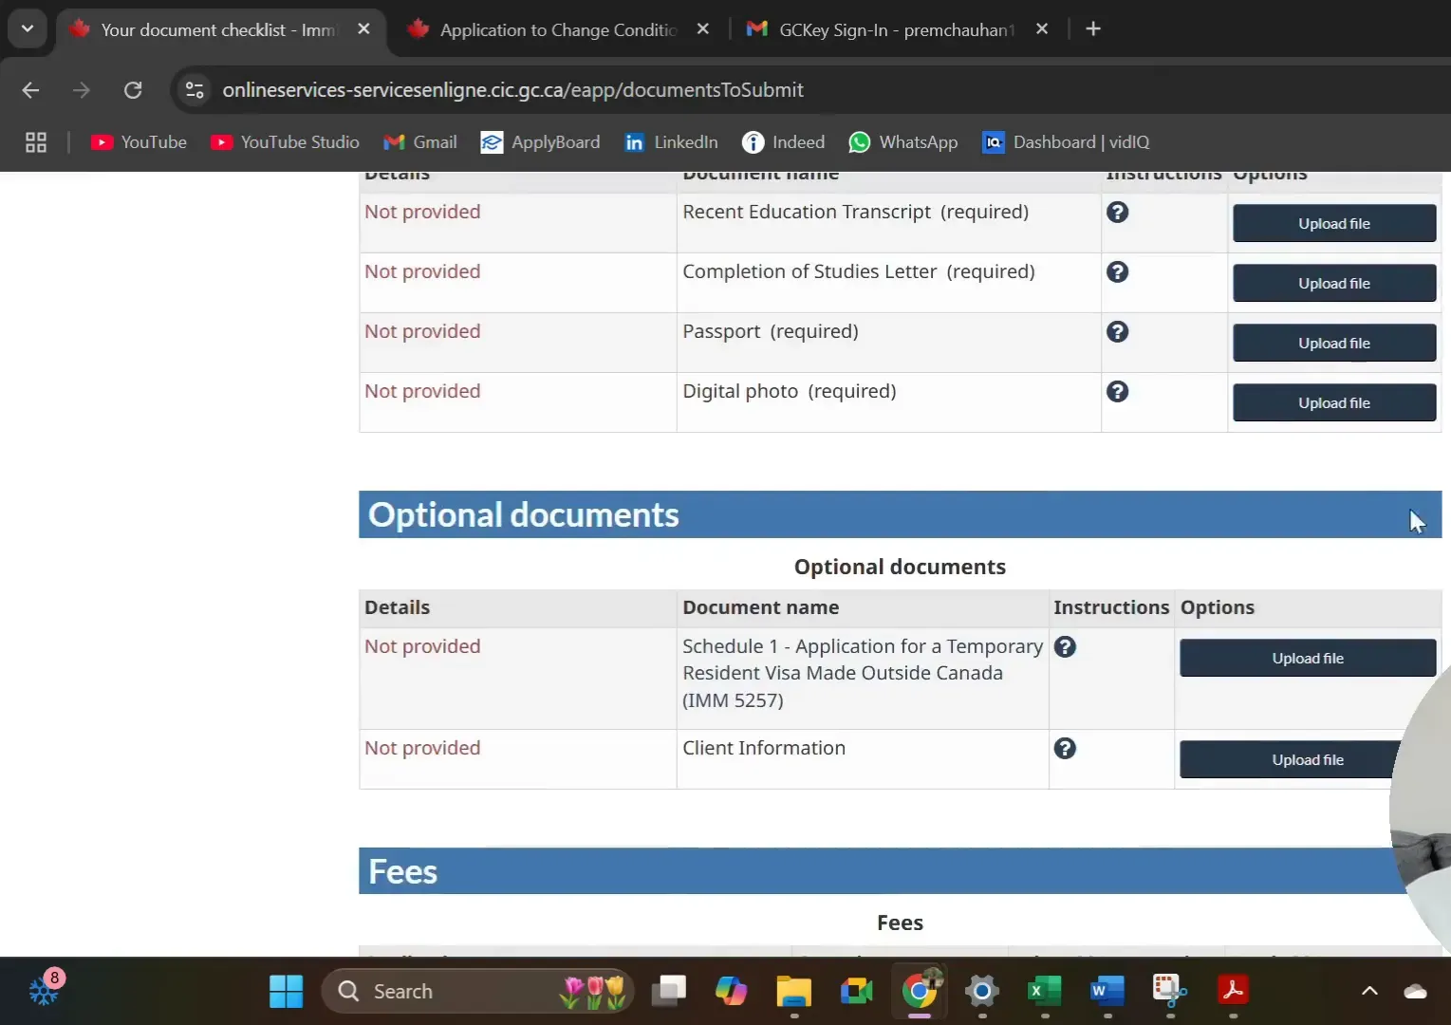Select the Optional documents section header
Image resolution: width=1451 pixels, height=1025 pixels.
900,514
